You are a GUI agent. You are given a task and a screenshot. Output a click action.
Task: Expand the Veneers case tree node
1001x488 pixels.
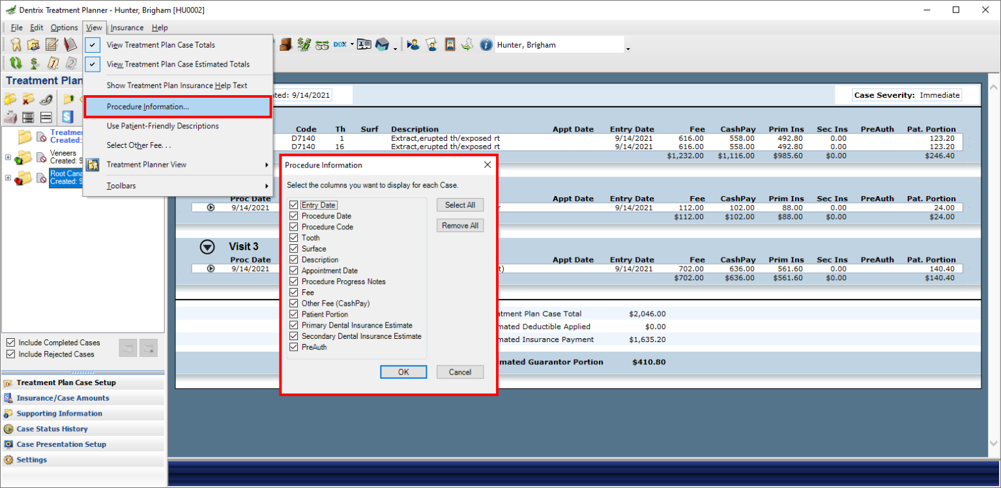tap(8, 157)
